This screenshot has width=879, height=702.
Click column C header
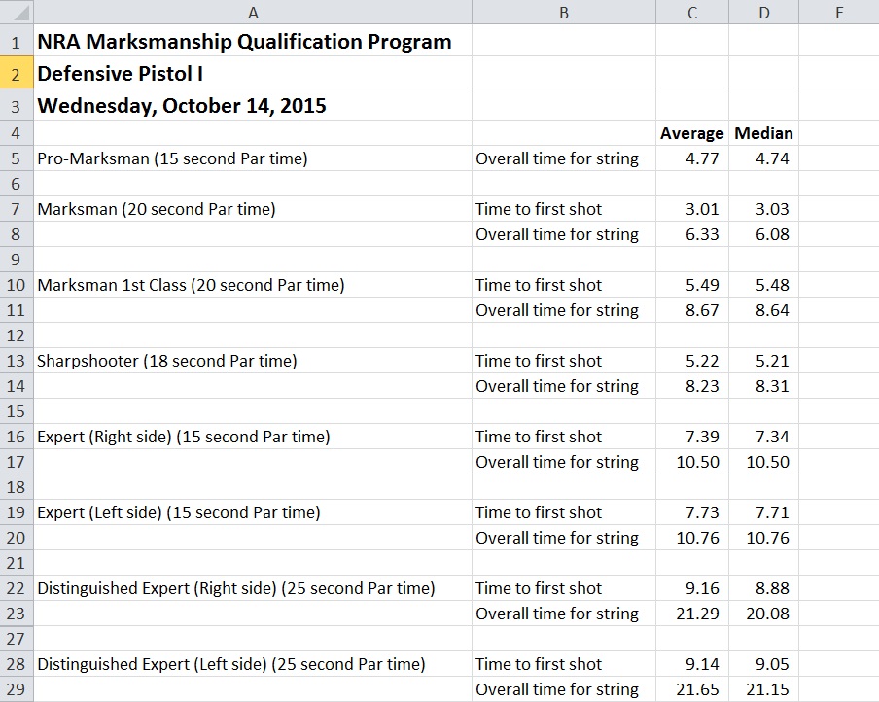point(691,12)
